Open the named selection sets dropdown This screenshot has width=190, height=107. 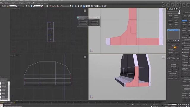point(66,6)
